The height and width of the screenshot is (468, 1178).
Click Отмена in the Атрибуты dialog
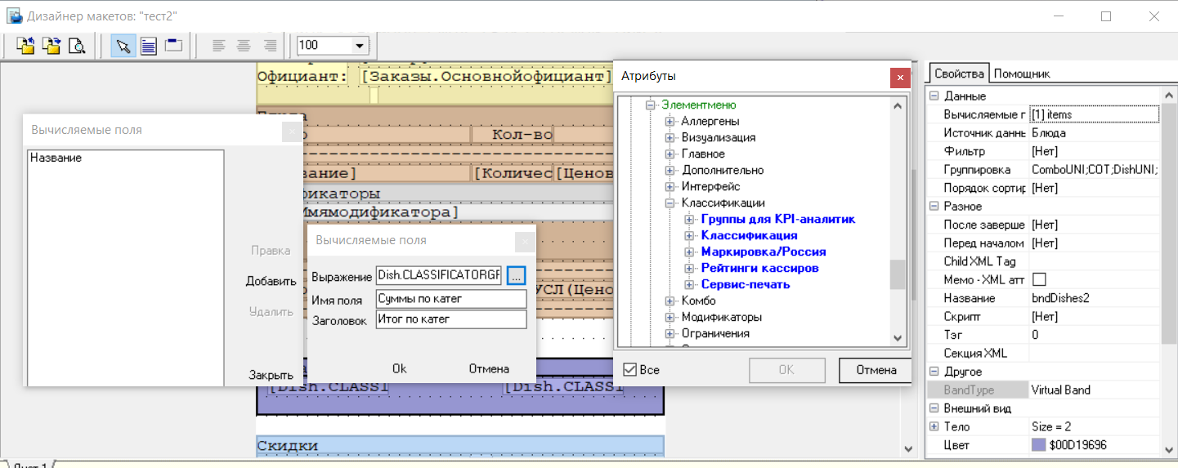pyautogui.click(x=876, y=370)
